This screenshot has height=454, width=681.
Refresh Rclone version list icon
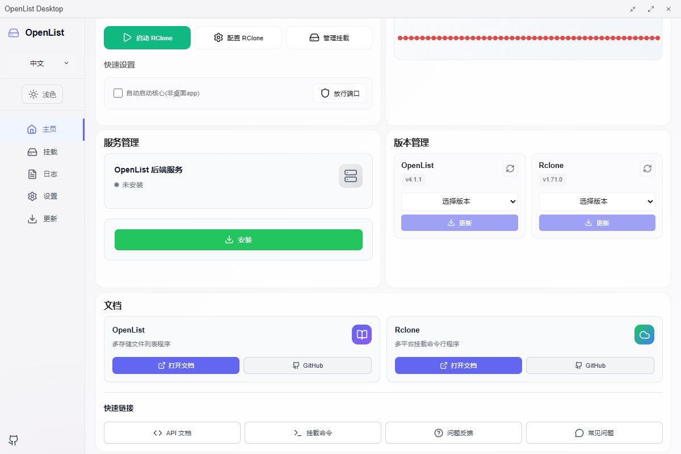click(x=648, y=169)
